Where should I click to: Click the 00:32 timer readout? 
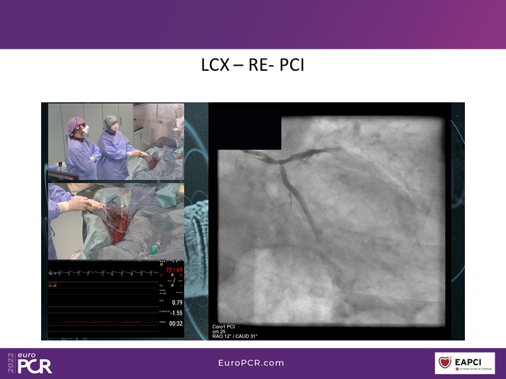(175, 323)
